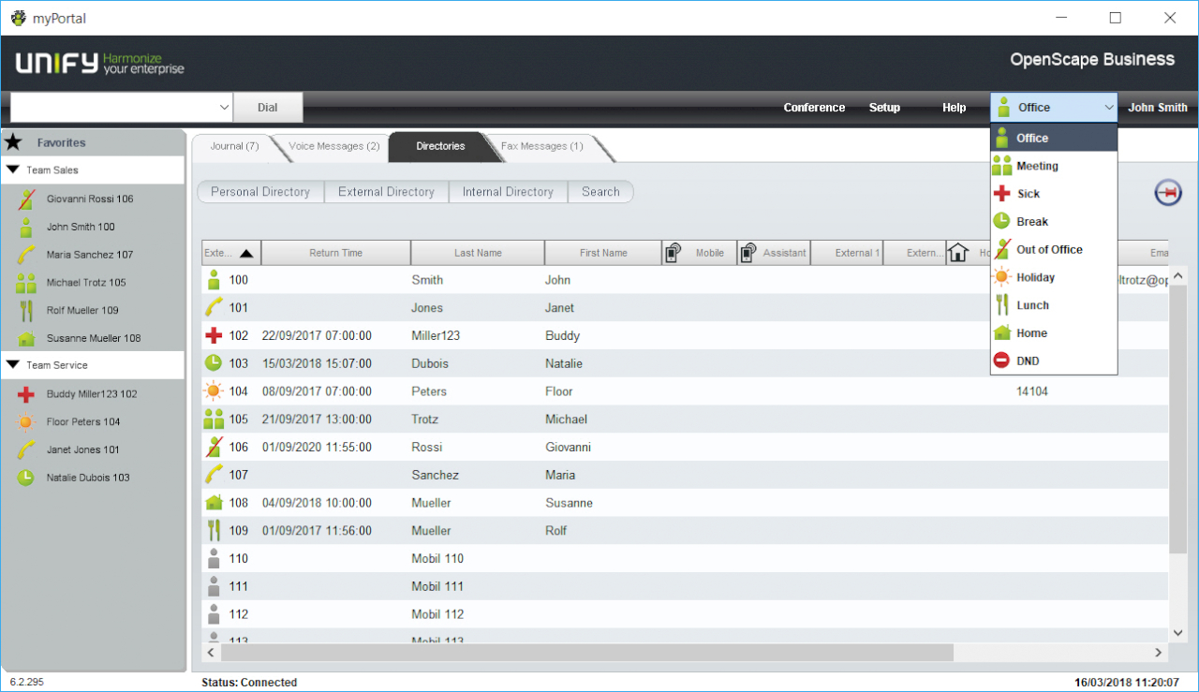Open the External Directory tab
The image size is (1199, 692).
[x=386, y=191]
